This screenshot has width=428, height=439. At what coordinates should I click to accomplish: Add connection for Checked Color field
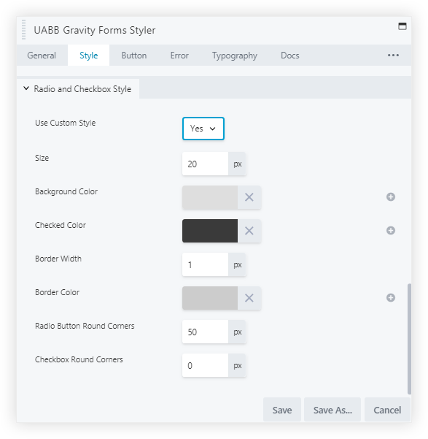point(391,231)
